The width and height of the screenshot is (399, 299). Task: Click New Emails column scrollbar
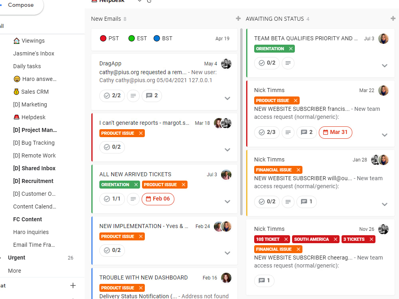coord(241,122)
